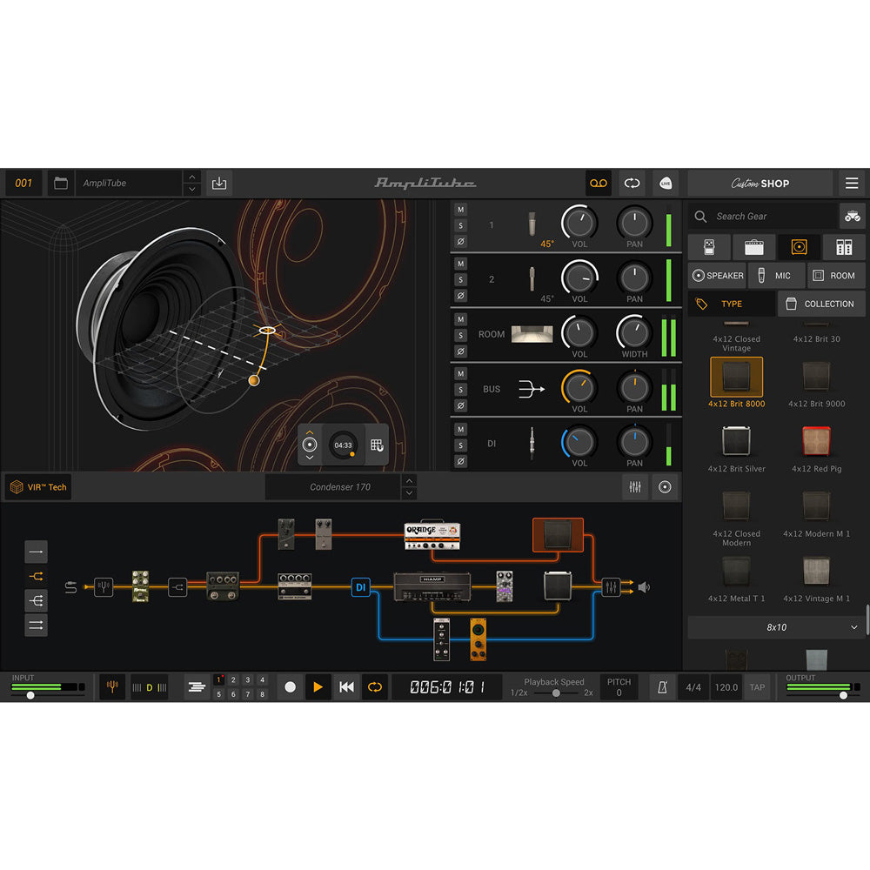Open the preset folder browser icon
The width and height of the screenshot is (870, 870).
[61, 184]
